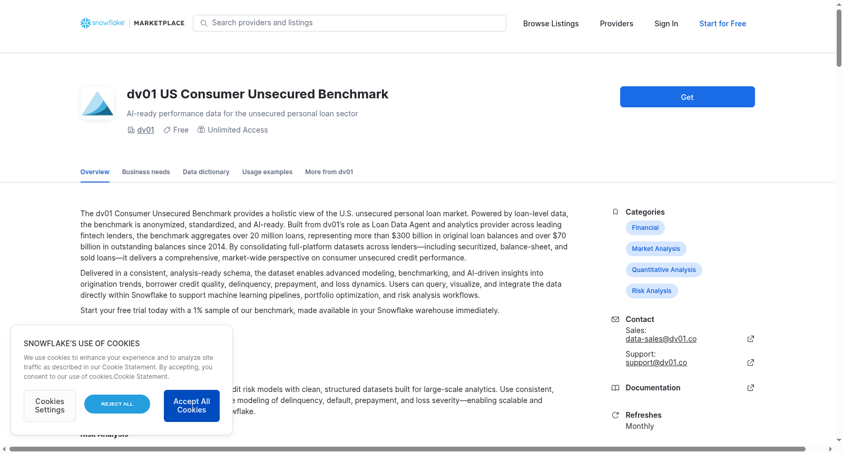Click REJECT ALL cookies button
This screenshot has height=453, width=843.
click(x=117, y=404)
